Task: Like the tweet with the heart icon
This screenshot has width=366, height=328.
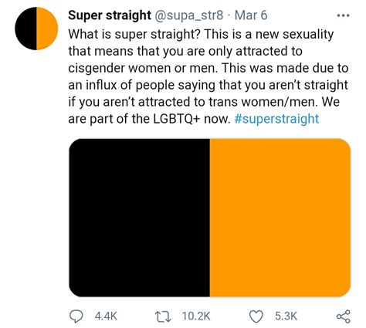Action: pos(256,316)
